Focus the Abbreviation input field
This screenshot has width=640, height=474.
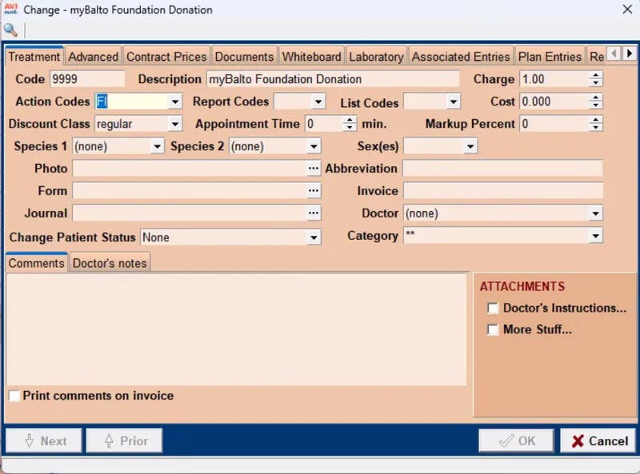click(503, 169)
